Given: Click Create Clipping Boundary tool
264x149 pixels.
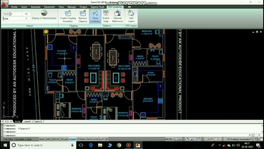Looking at the screenshot, I should [x=68, y=16].
